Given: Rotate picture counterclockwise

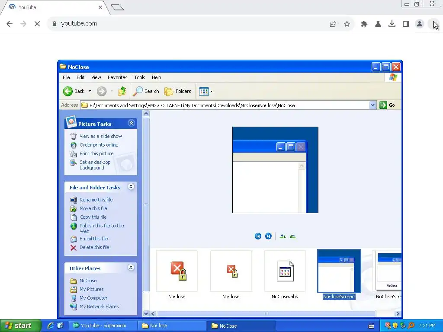Looking at the screenshot, I should click(x=292, y=236).
